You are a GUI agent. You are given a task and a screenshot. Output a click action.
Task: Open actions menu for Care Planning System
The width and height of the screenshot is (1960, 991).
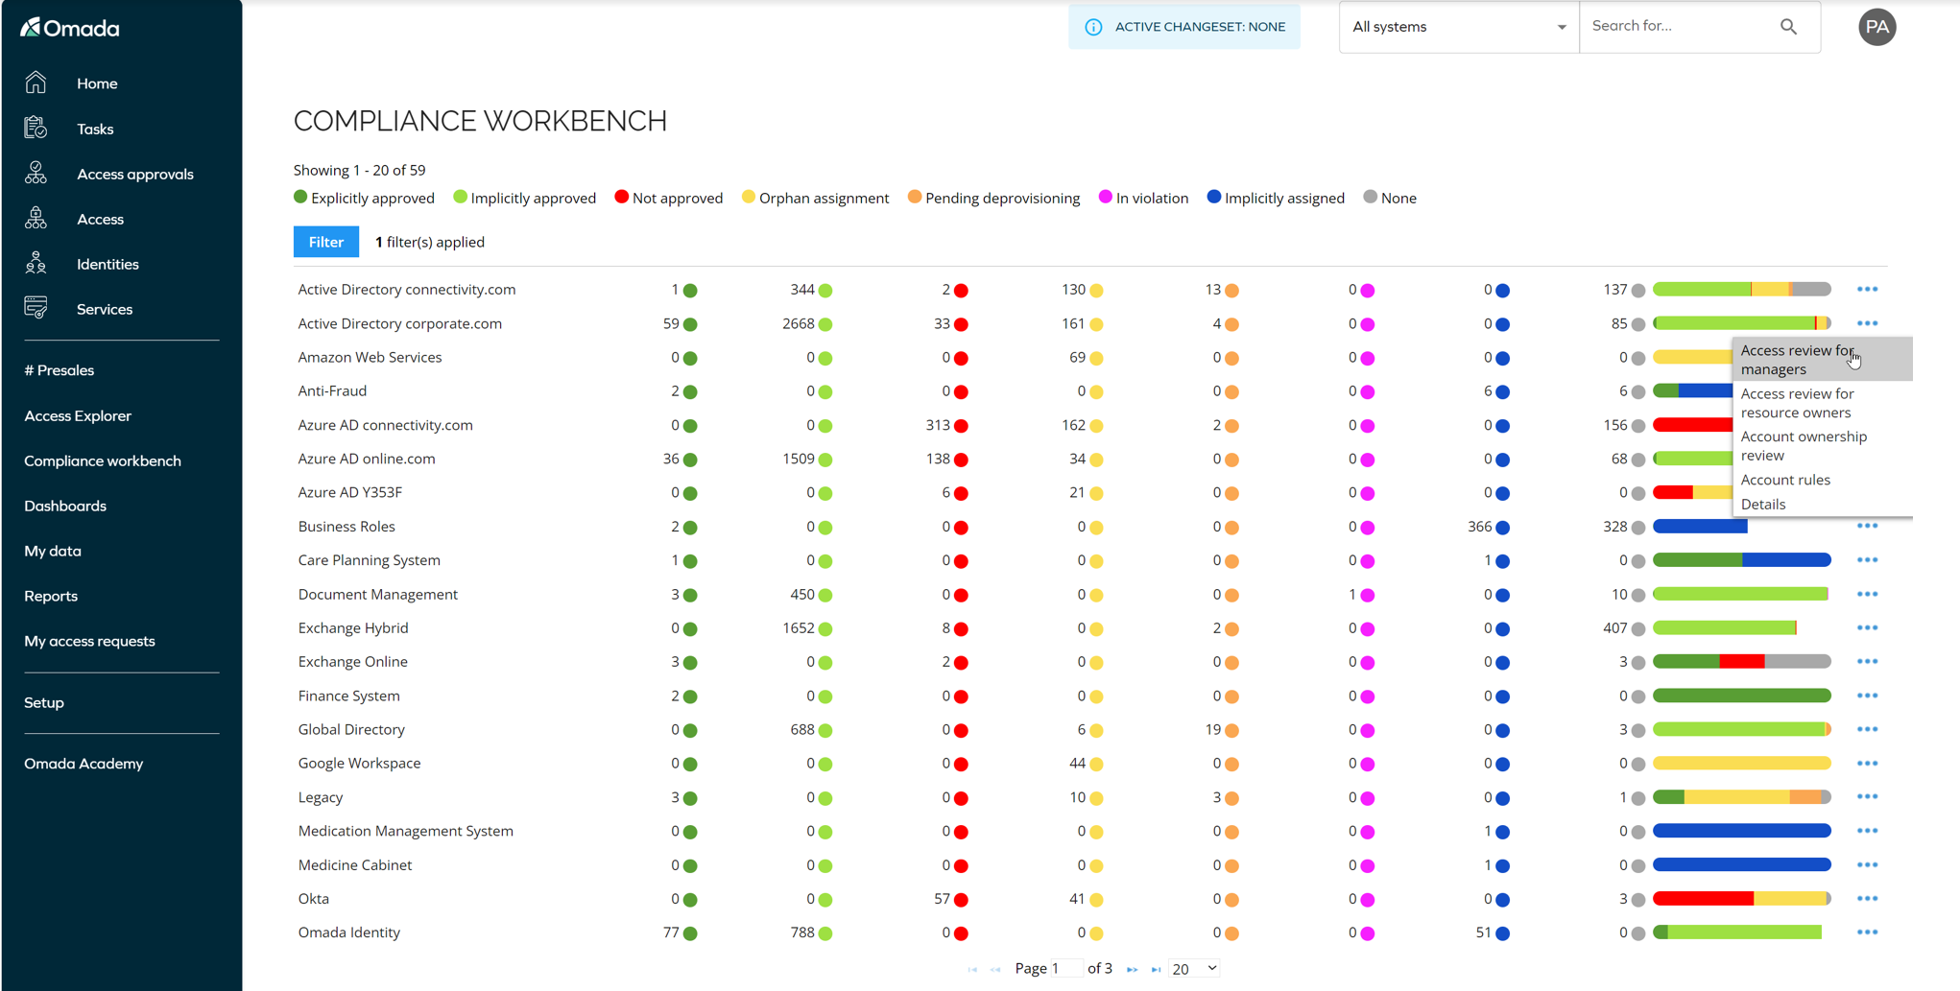1867,559
